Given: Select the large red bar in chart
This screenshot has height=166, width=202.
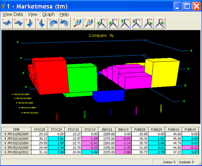Looking at the screenshot, I should pos(50,75).
